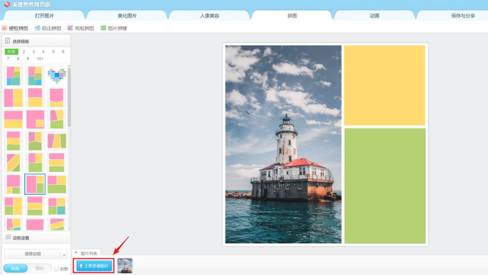Choose the four-cell grid template with teal square
The image size is (488, 275).
(x=56, y=206)
